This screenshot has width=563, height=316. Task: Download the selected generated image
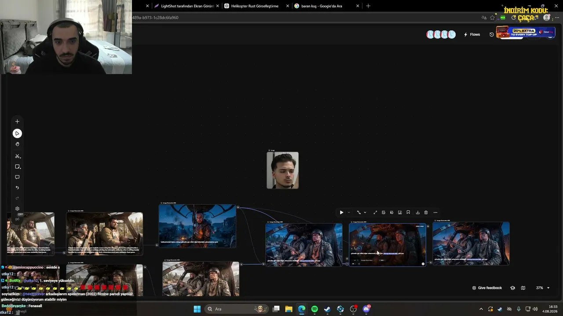click(x=418, y=212)
